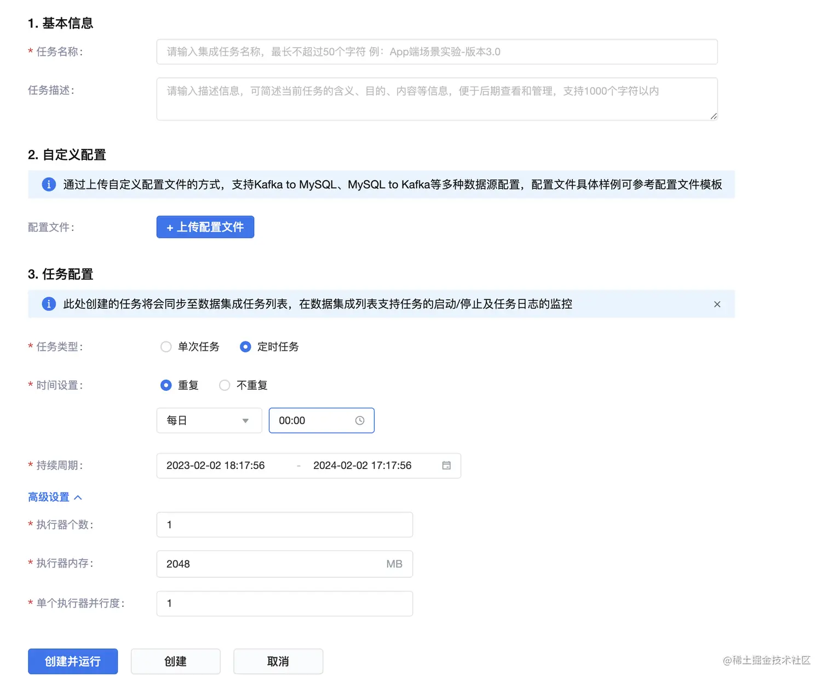Viewport: 828px width, 683px height.
Task: Choose 不重复 time setting
Action: pos(243,385)
